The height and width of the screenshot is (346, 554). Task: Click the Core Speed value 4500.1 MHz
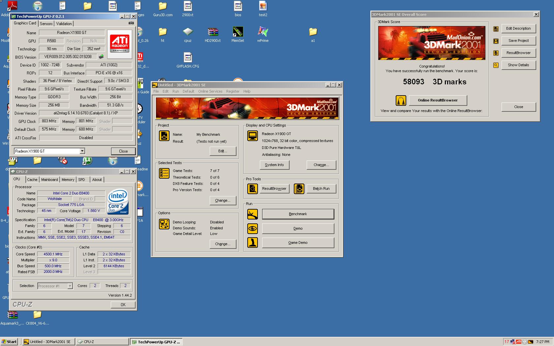coord(53,254)
